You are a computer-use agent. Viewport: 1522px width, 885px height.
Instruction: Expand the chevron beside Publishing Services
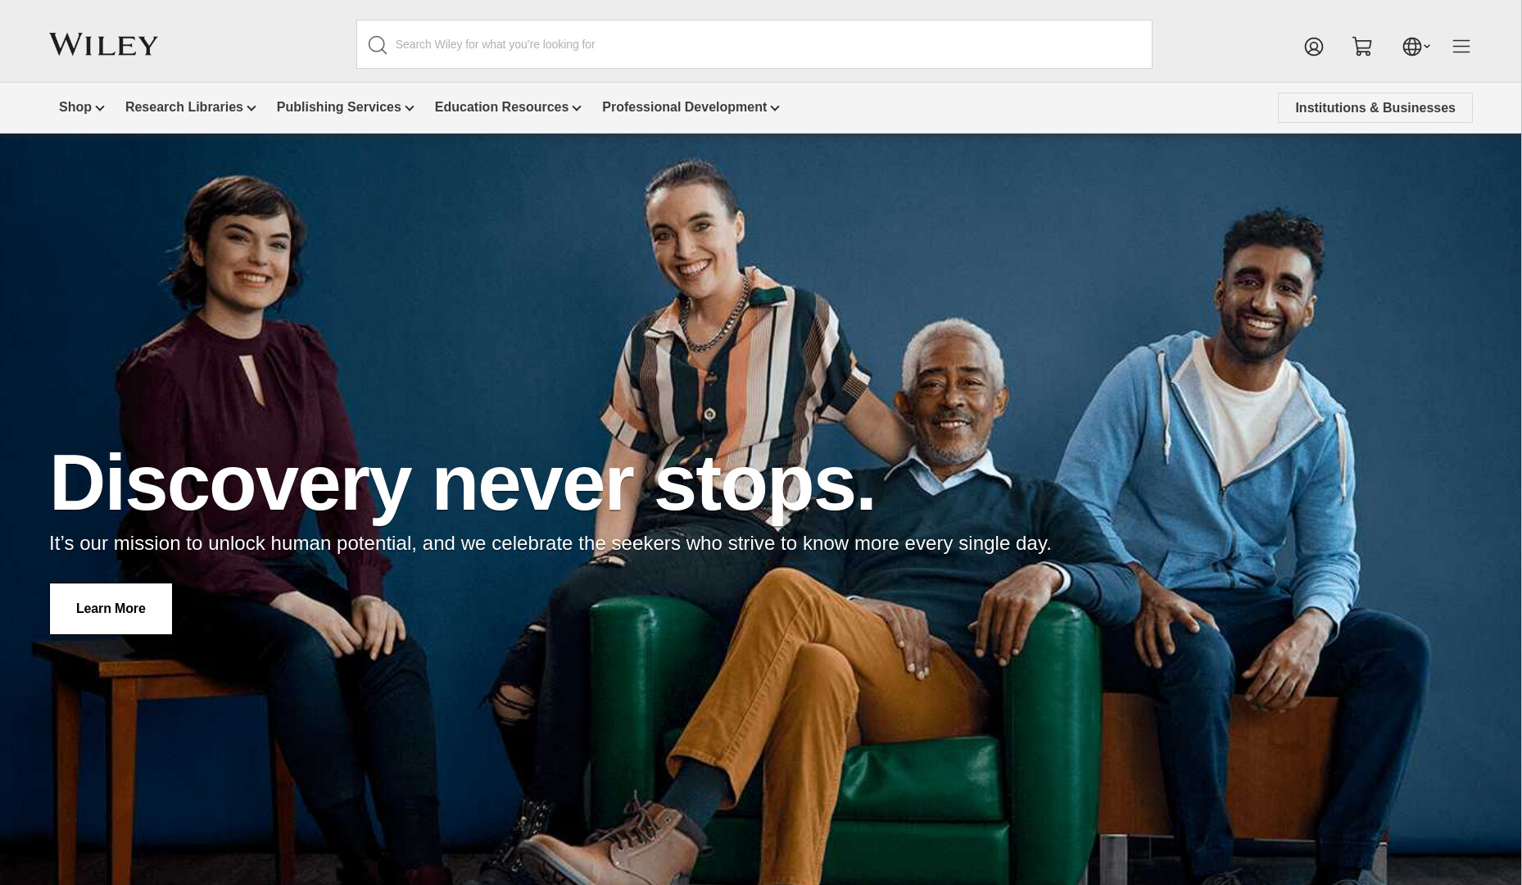[410, 108]
